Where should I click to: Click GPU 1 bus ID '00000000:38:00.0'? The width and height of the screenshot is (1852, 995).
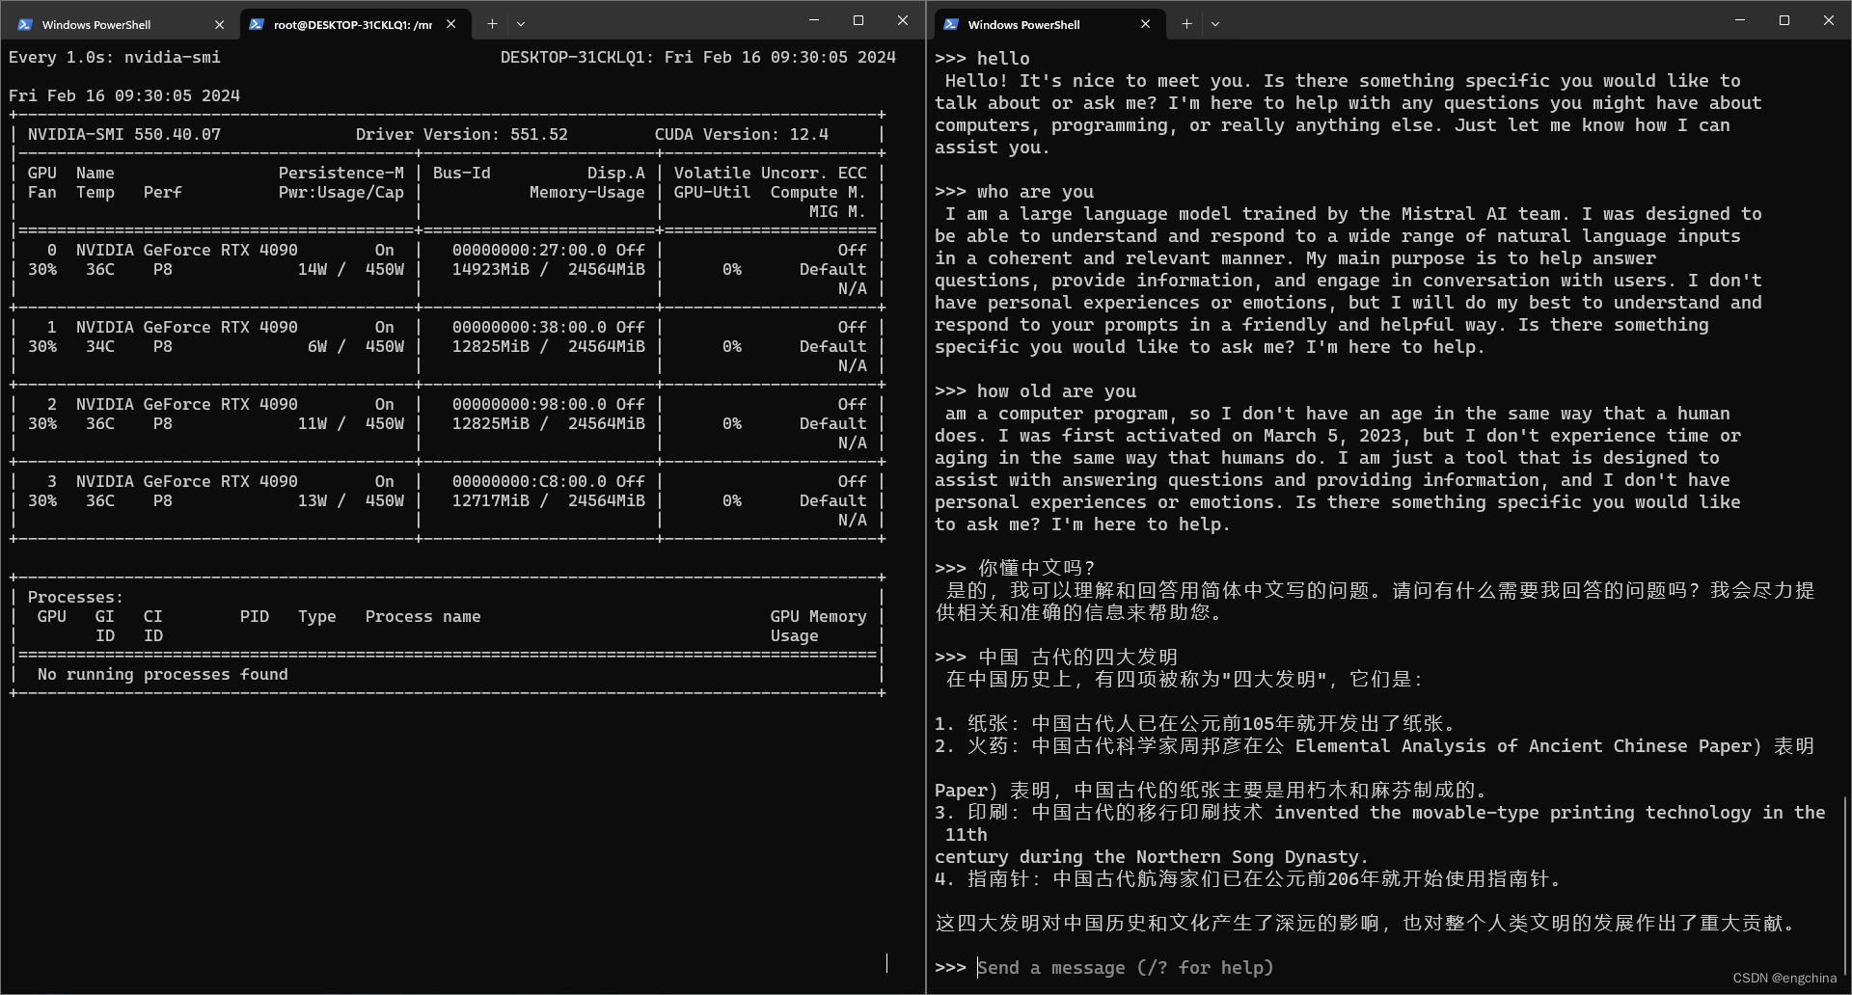pos(529,327)
